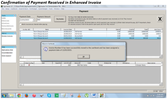The height and width of the screenshot is (100, 168).
Task: Click the Pay Invoice button
Action: (60, 19)
